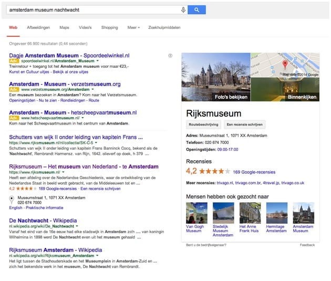The height and width of the screenshot is (281, 331).
Task: Click Een recensie schrijven button in panel
Action: [245, 124]
